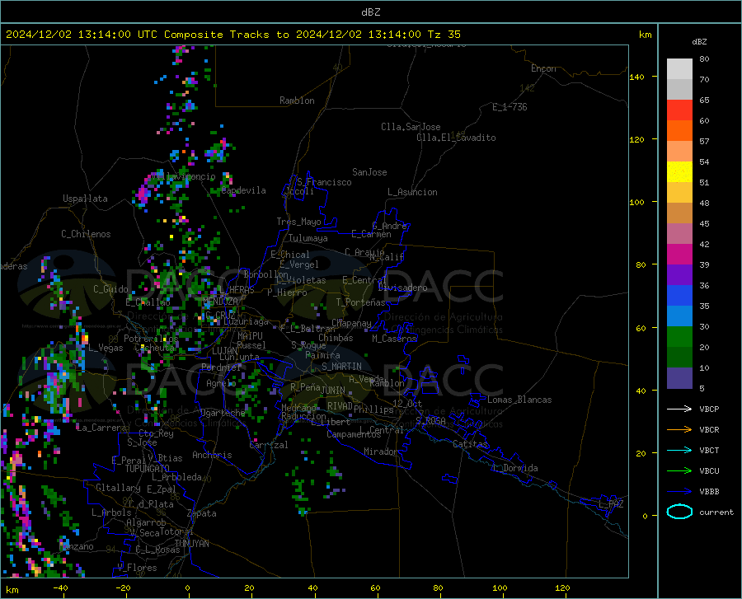Select the purple legend swatch below 39
This screenshot has width=742, height=599.
click(x=679, y=275)
